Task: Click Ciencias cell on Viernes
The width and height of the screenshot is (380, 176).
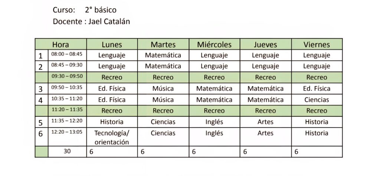Action: [317, 100]
